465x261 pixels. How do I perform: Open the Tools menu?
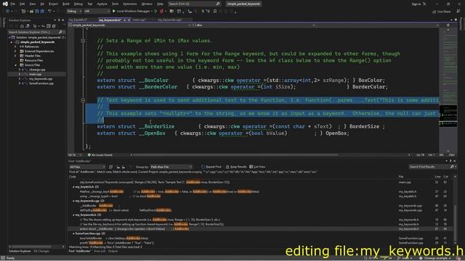[115, 4]
